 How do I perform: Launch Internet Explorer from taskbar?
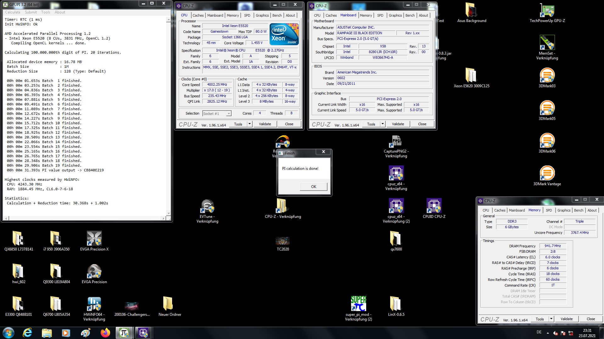[x=28, y=333]
